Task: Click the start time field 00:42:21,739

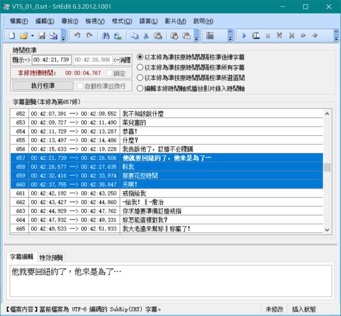Action: tap(51, 60)
